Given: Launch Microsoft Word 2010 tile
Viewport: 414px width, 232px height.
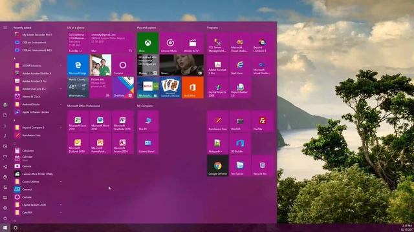Looking at the screenshot, I should click(x=100, y=121).
